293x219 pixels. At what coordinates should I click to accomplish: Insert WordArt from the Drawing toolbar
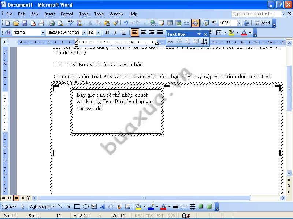[103, 207]
